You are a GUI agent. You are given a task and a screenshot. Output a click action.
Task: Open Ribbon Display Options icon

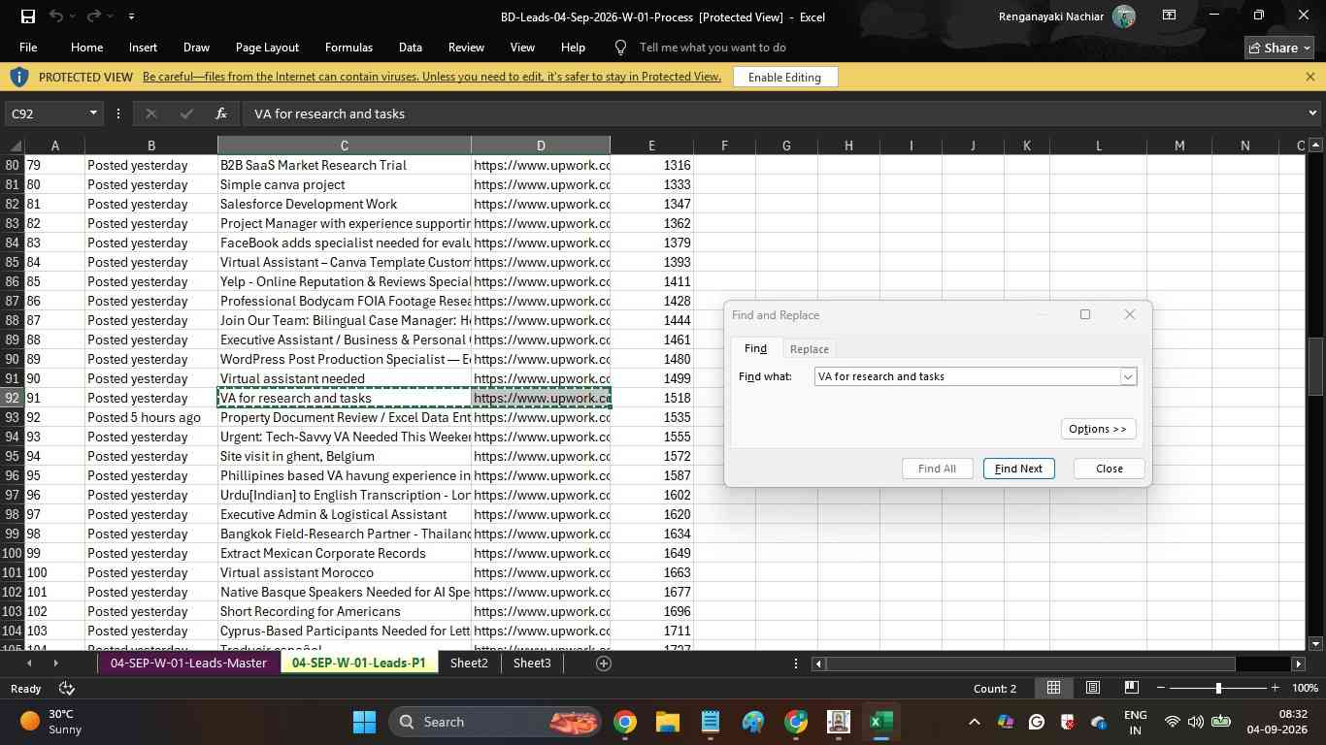click(x=1169, y=16)
